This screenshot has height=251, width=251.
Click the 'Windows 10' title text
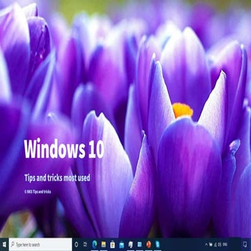(64, 149)
